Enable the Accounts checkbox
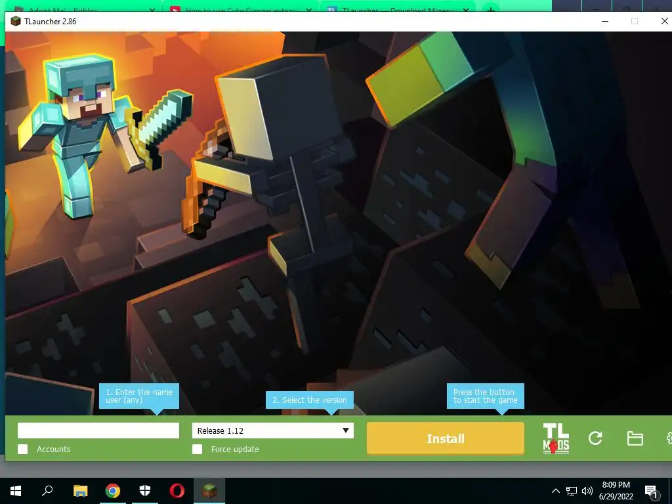This screenshot has width=672, height=504. tap(23, 449)
